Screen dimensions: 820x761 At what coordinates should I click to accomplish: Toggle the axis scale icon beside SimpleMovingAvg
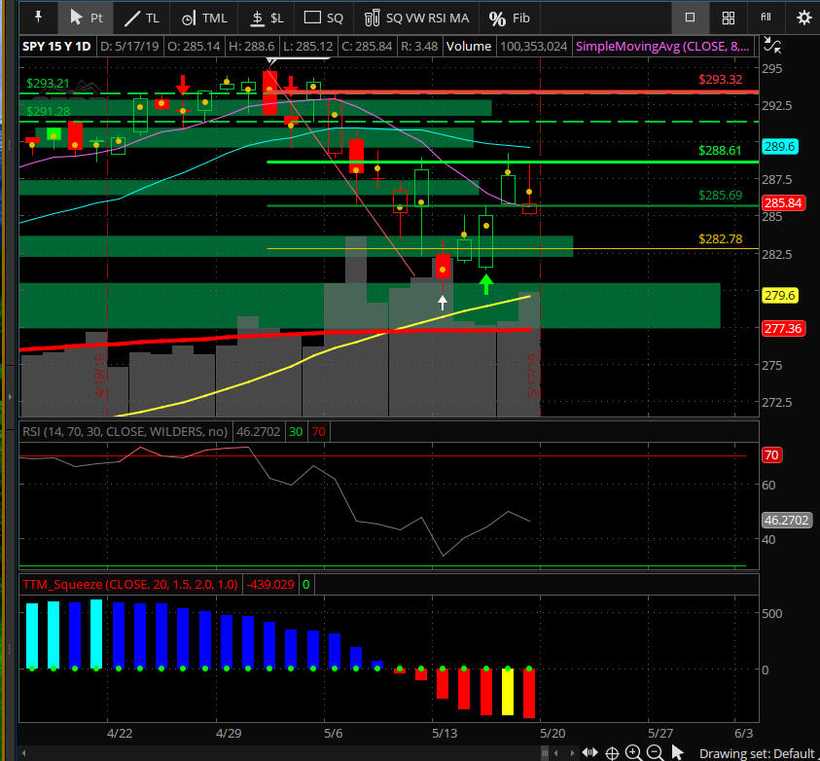[x=772, y=45]
